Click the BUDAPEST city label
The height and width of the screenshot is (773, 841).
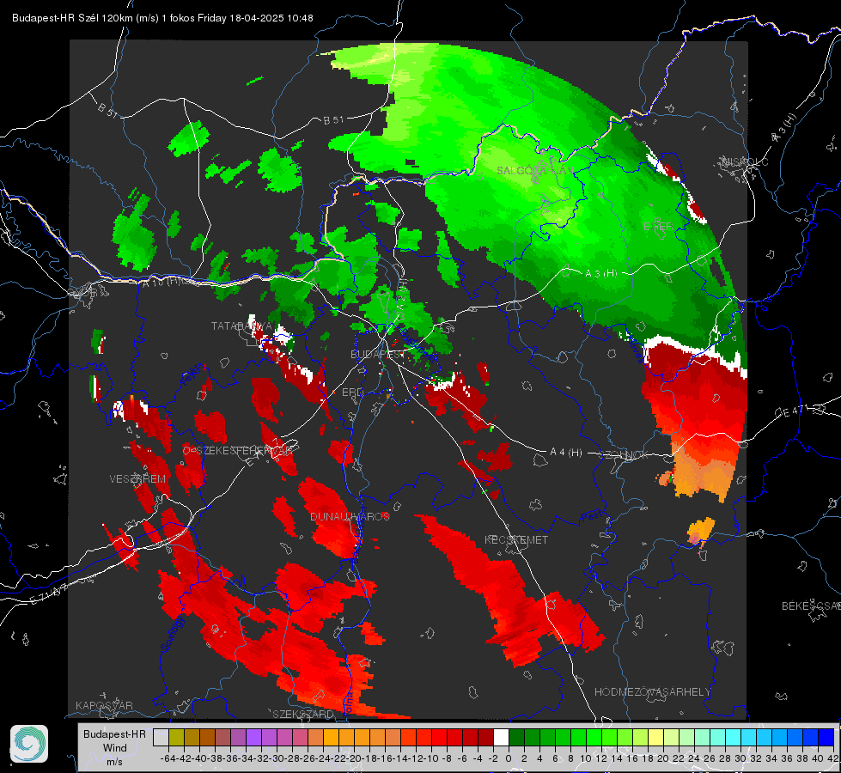[377, 355]
